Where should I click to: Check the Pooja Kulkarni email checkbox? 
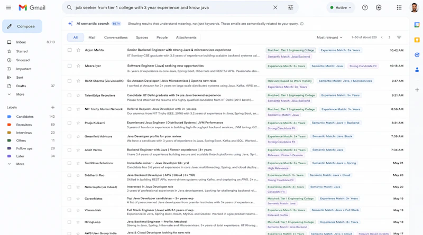(70, 123)
